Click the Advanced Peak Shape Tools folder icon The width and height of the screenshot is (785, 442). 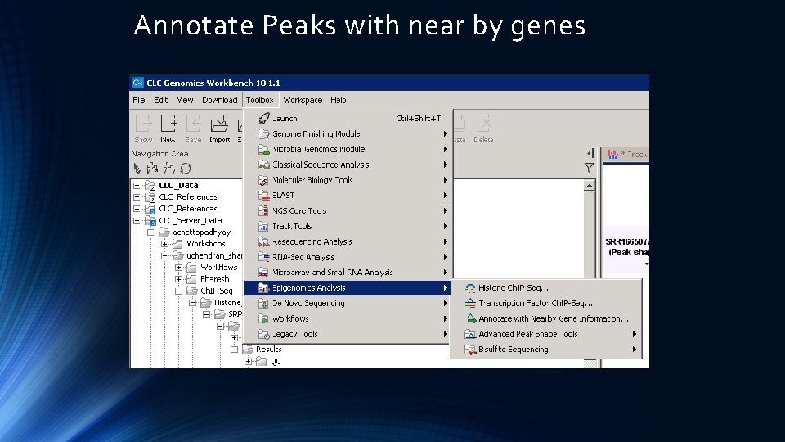[470, 334]
